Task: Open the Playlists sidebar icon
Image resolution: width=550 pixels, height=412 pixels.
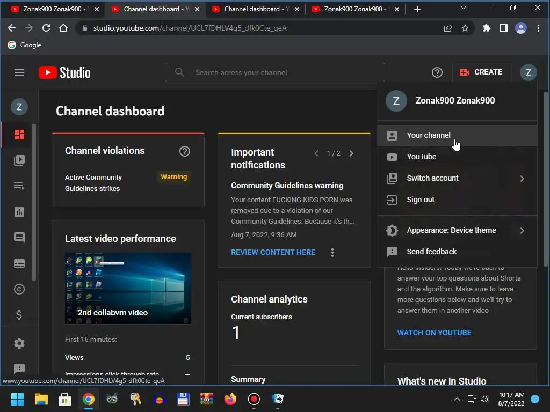Action: coord(19,186)
